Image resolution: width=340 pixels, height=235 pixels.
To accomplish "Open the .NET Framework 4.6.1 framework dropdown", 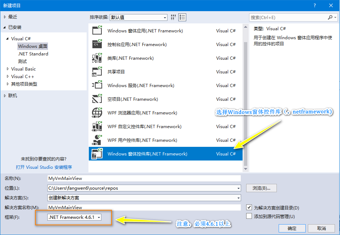I will [99, 217].
